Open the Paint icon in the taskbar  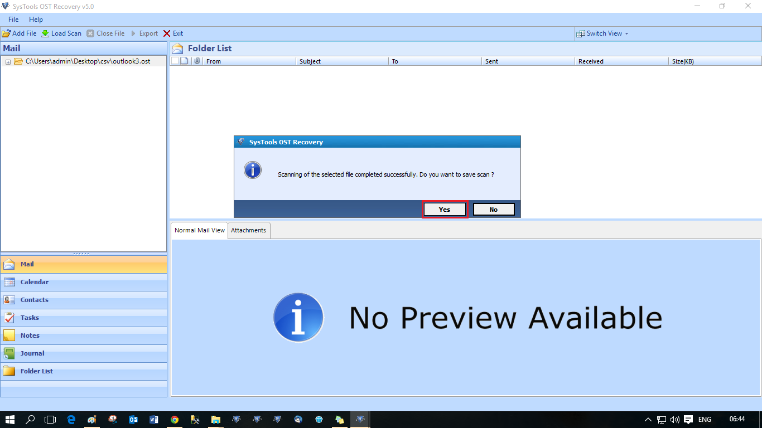click(x=93, y=419)
